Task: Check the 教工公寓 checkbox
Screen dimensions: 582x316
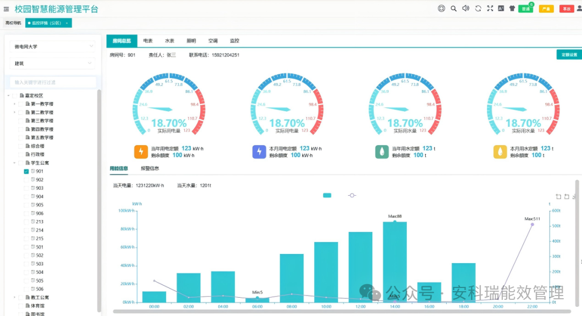Action: tap(21, 298)
